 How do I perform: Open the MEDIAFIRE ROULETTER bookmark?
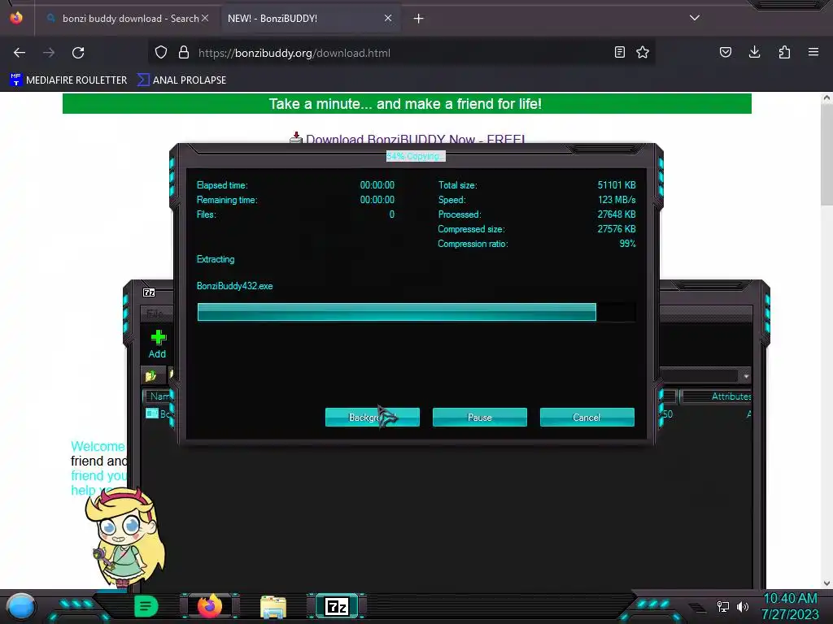click(x=68, y=80)
